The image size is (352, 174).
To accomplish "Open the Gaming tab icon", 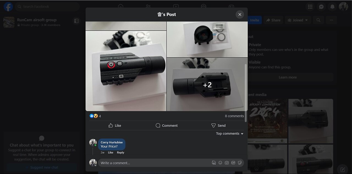I will 232,7.
